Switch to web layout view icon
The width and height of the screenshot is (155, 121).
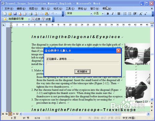7,114
